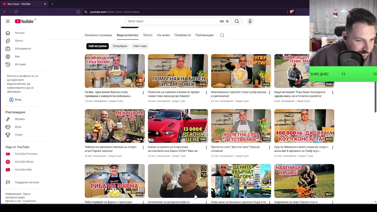This screenshot has width=377, height=212.
Task: Select the Най-стари sort chip
Action: point(140,46)
